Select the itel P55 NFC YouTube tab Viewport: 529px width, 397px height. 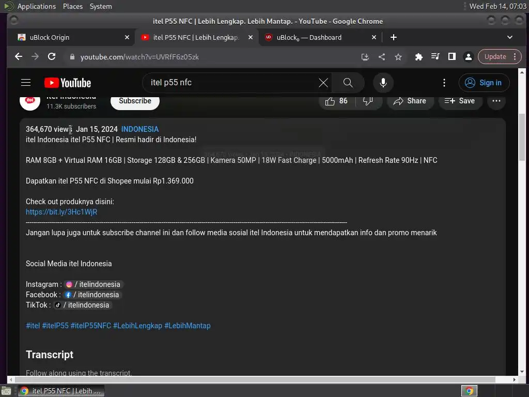[x=197, y=37]
